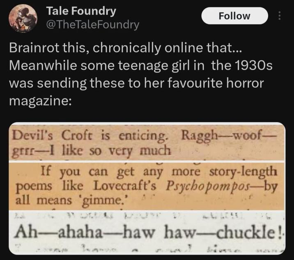Image resolution: width=294 pixels, height=260 pixels.
Task: Click the word 'magazine:' ending the tweet
Action: [x=40, y=101]
